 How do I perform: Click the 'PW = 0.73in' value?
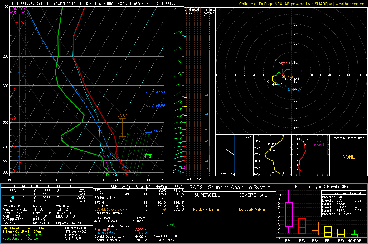click(12, 206)
